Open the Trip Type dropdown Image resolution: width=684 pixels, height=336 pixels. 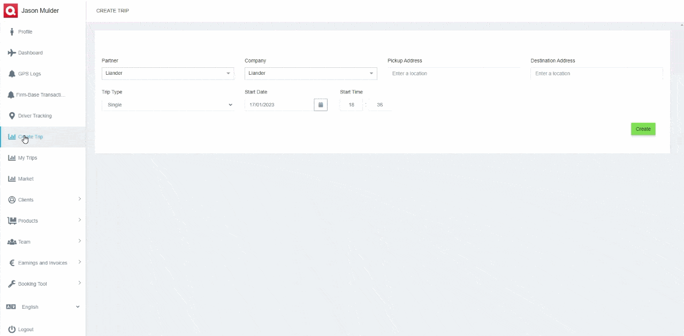(x=168, y=105)
